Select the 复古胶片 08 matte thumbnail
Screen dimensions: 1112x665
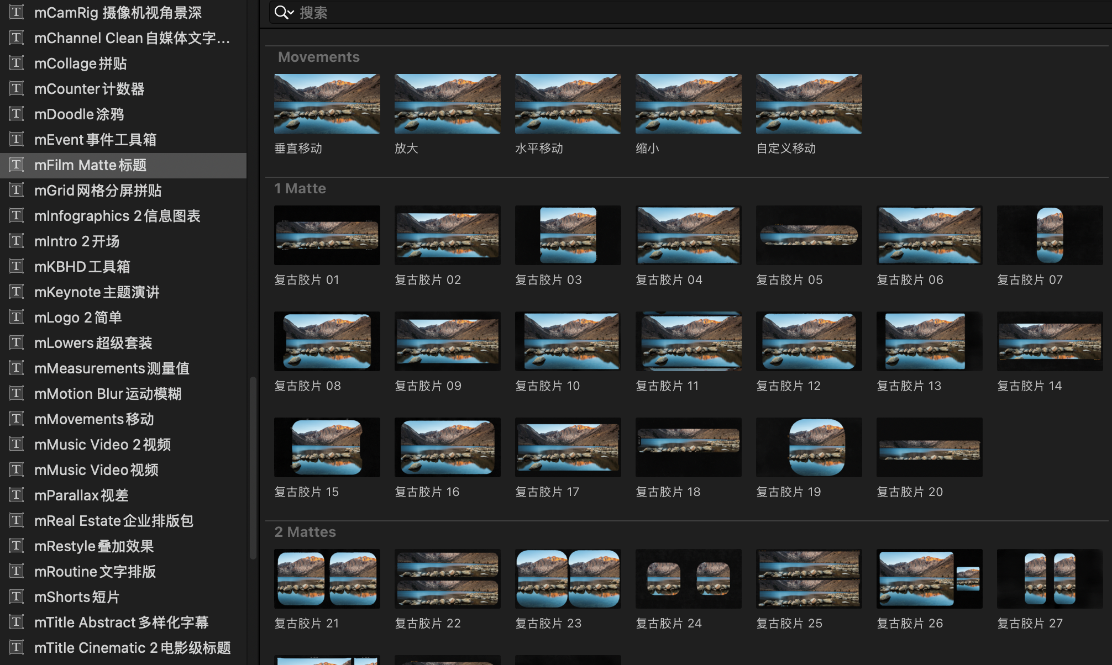click(x=327, y=341)
